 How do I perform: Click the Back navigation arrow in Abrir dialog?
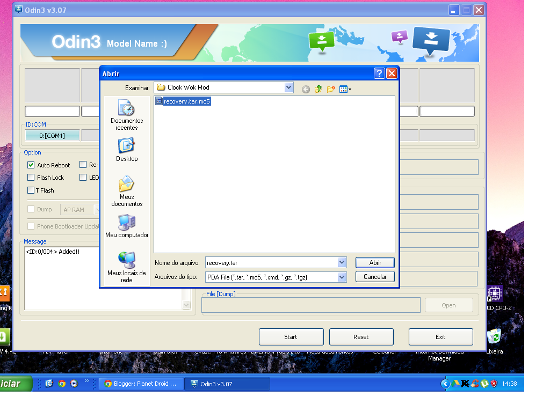click(306, 90)
